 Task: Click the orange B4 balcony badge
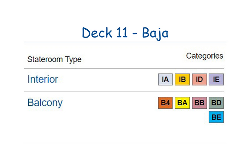click(x=165, y=103)
